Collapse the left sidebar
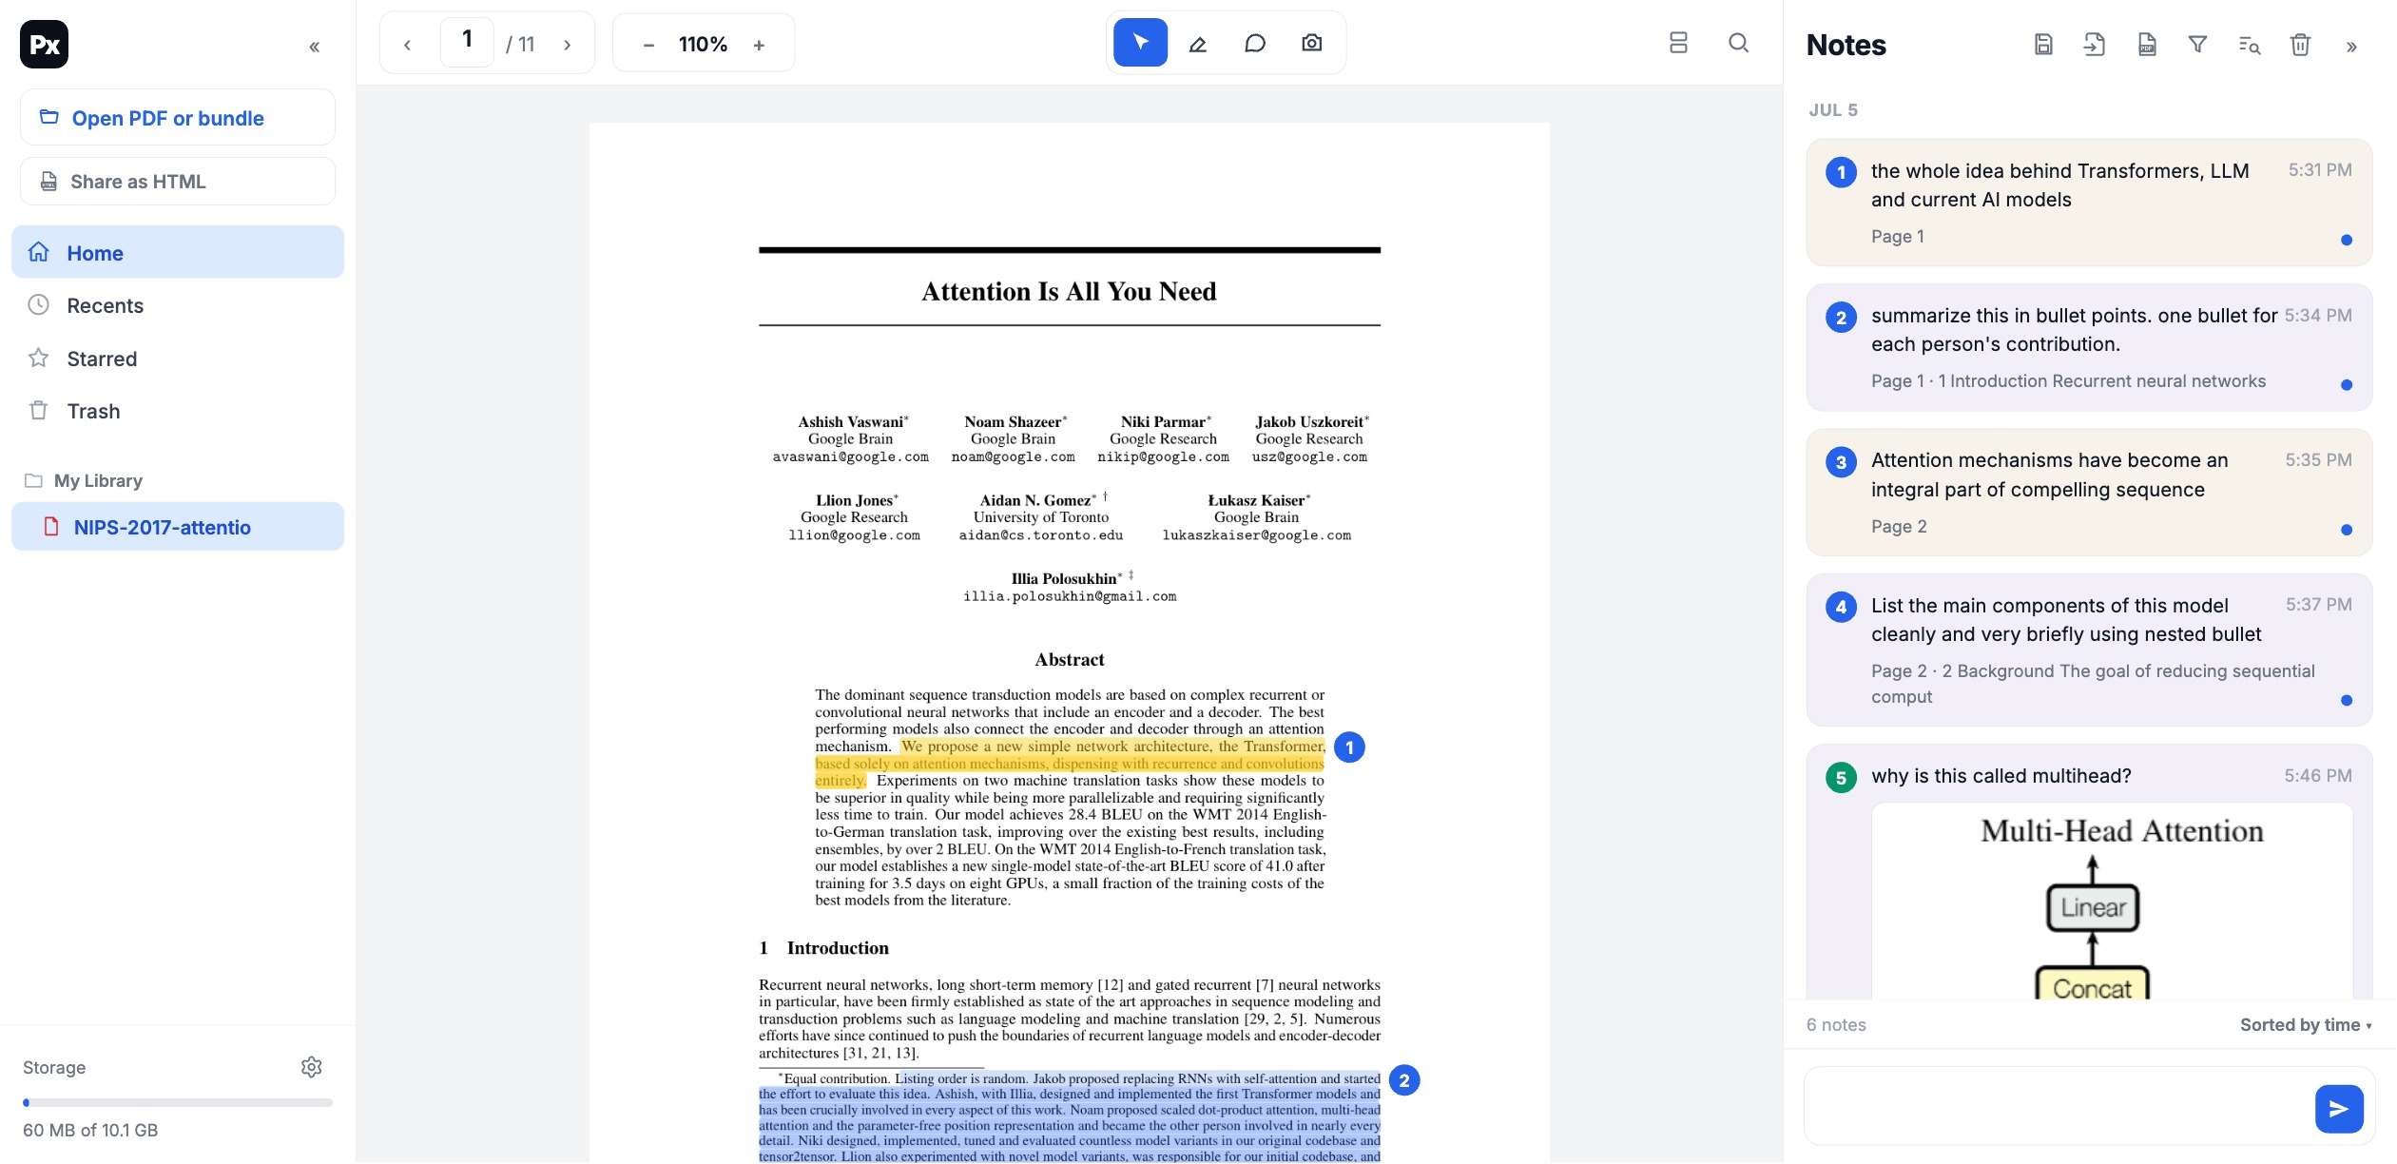 pos(314,47)
